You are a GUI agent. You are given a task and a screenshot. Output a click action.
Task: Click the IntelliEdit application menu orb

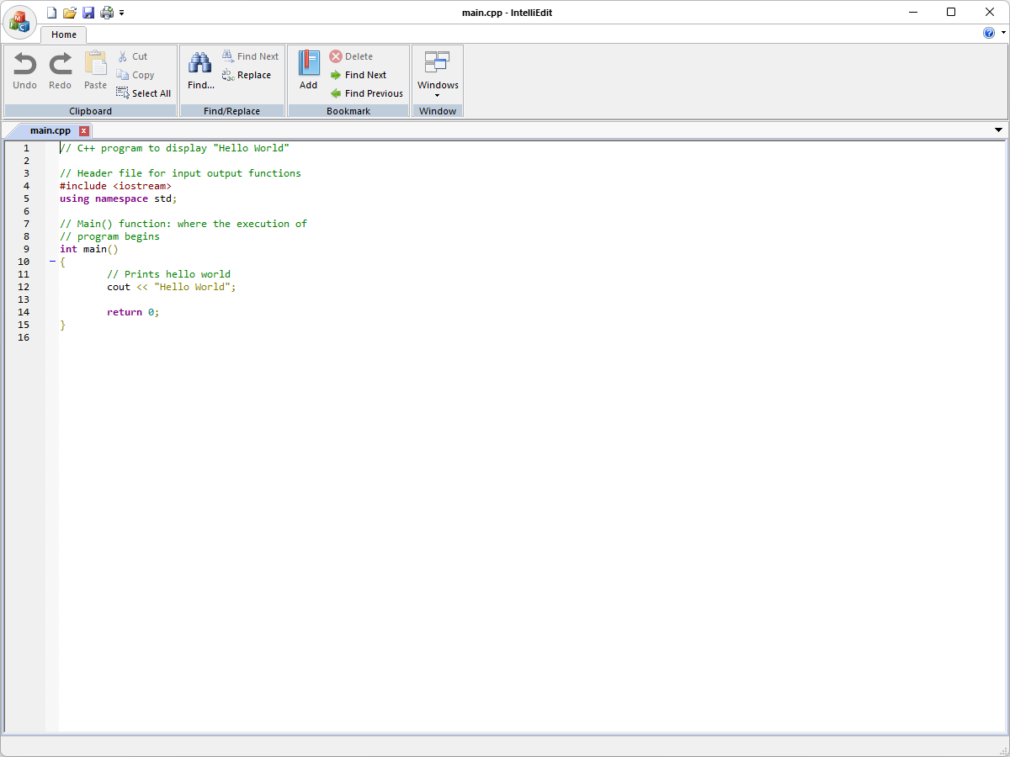20,22
